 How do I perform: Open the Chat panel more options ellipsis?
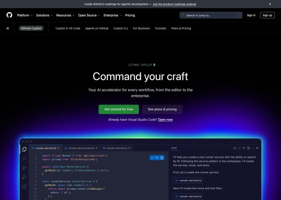tap(253, 148)
